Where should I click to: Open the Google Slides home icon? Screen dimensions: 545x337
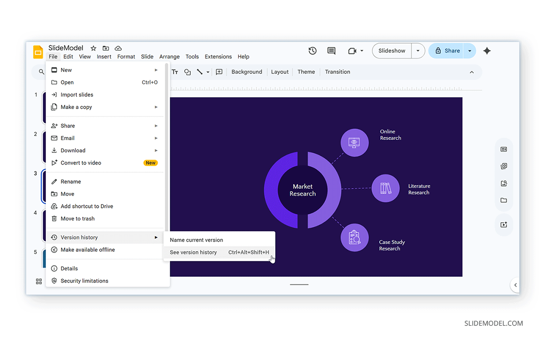pyautogui.click(x=38, y=52)
